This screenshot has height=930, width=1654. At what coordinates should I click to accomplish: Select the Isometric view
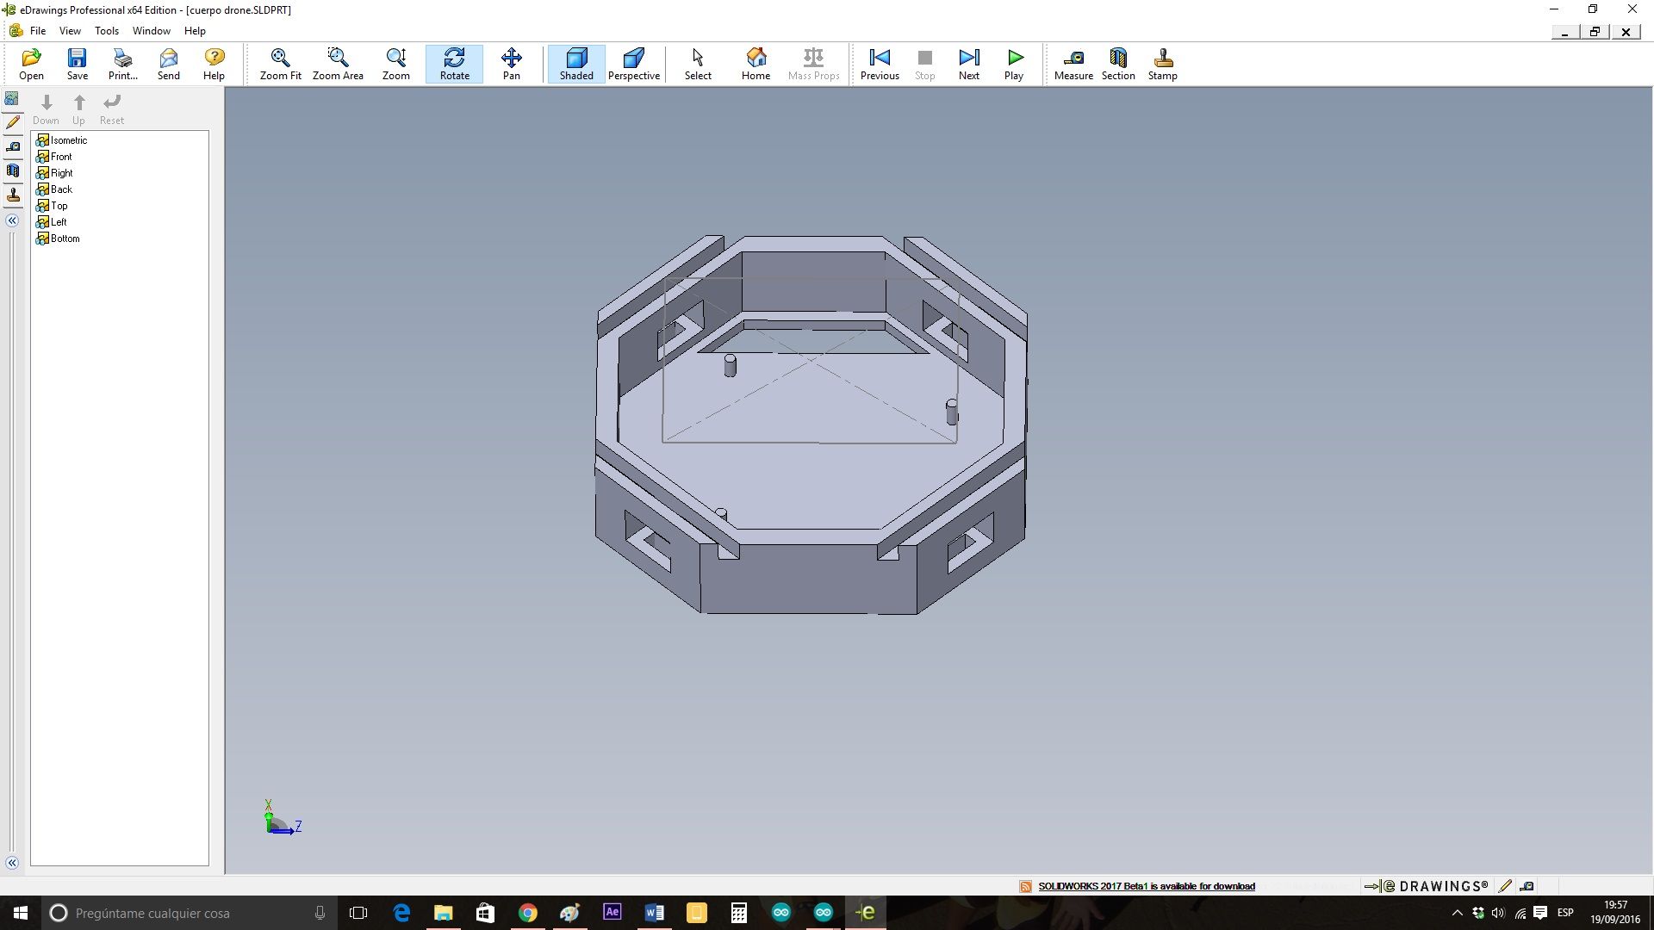68,140
